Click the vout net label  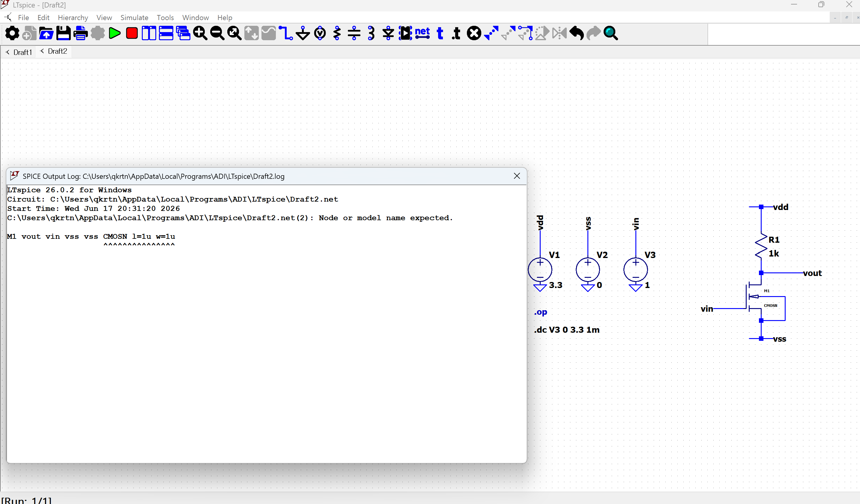coord(812,273)
